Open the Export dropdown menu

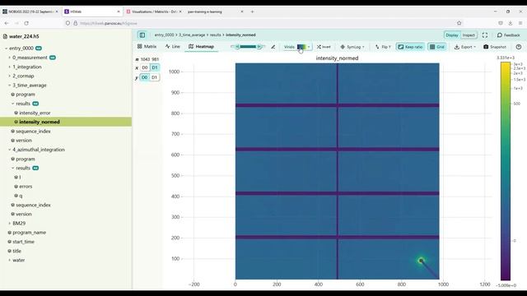[x=465, y=47]
